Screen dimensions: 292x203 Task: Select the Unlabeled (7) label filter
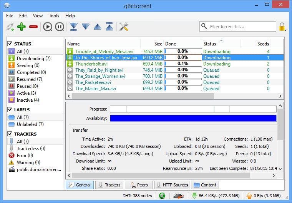click(x=30, y=124)
